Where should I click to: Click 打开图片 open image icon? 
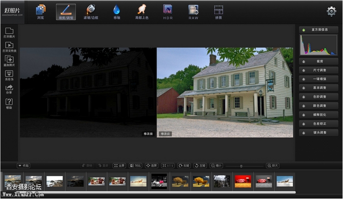coord(9,33)
